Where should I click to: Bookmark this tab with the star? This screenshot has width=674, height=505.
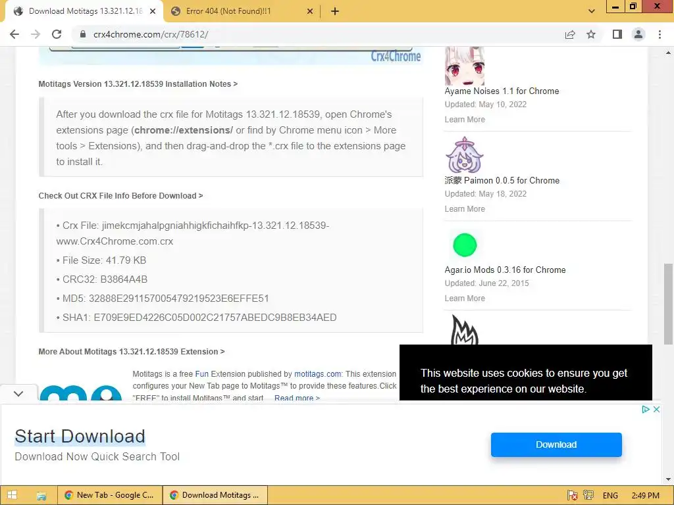click(591, 34)
